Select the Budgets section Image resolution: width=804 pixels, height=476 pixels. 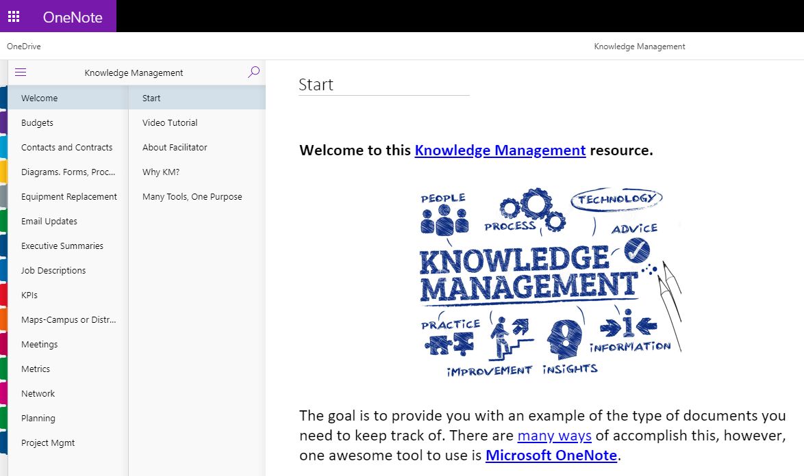coord(68,122)
